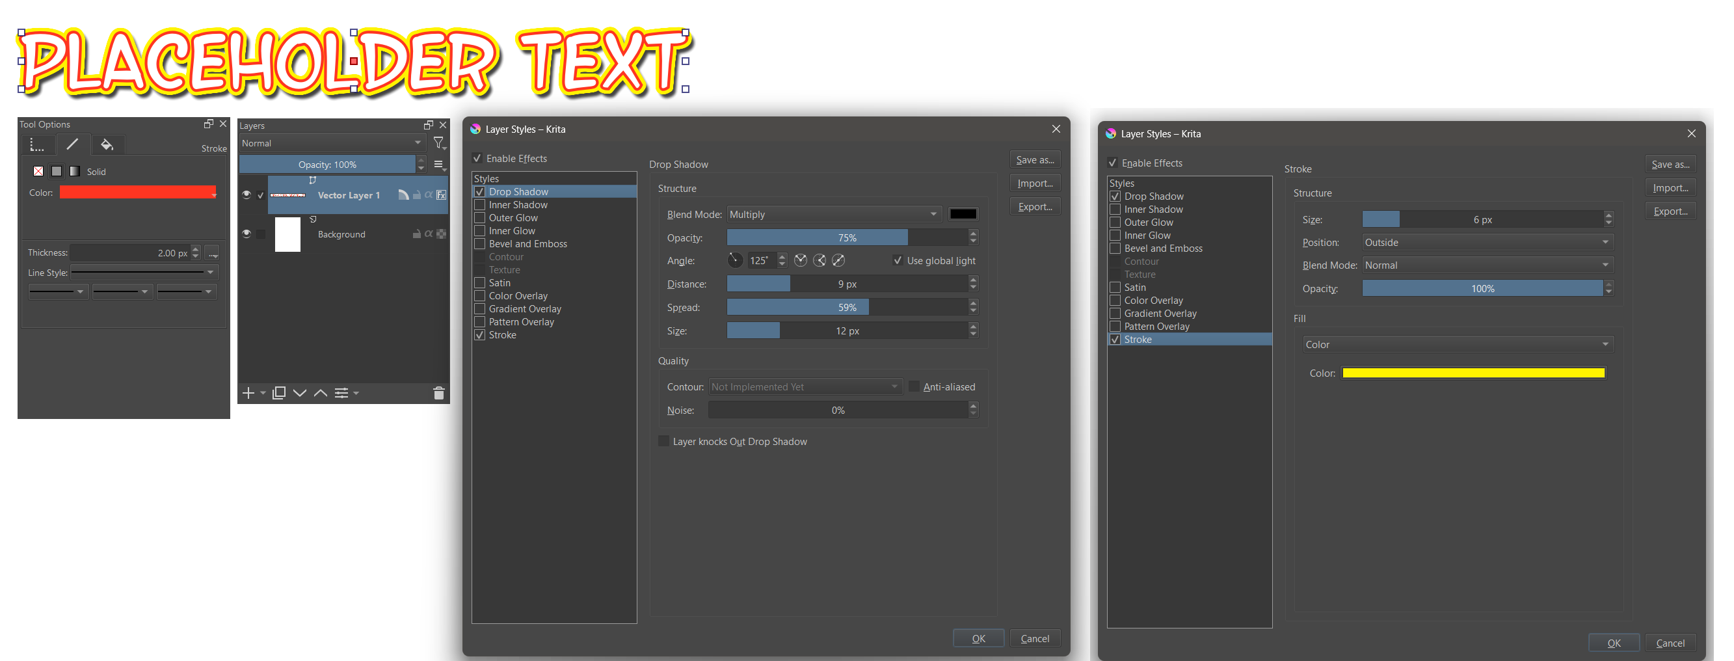This screenshot has height=661, width=1734.
Task: Select the Vector Layer 1 thumbnail
Action: tap(288, 195)
